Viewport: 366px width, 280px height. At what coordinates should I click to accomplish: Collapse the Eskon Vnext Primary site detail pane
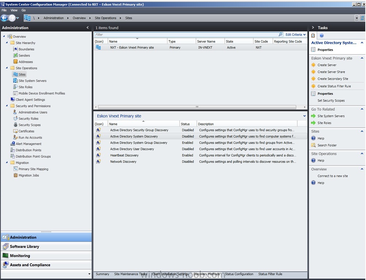pos(304,116)
